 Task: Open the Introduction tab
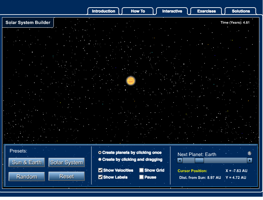(103, 11)
